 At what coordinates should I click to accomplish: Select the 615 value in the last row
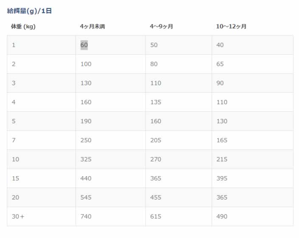click(156, 216)
